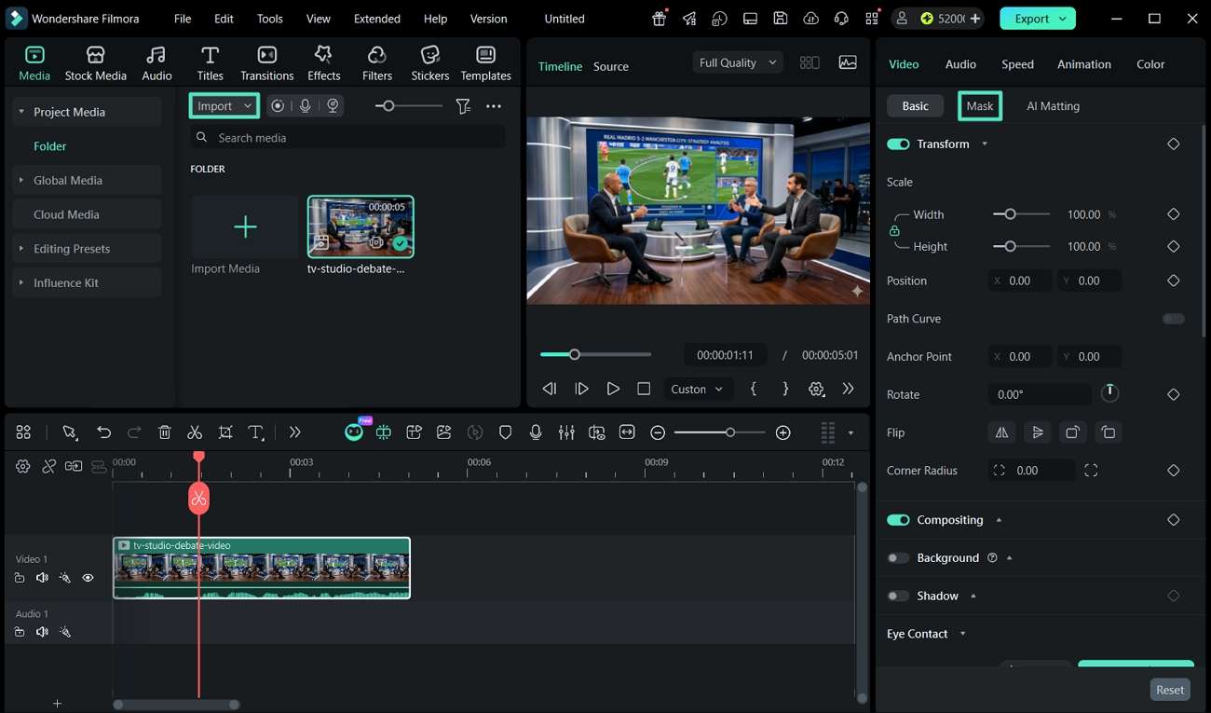Viewport: 1211px width, 713px height.
Task: Click the Reset button
Action: tap(1170, 690)
